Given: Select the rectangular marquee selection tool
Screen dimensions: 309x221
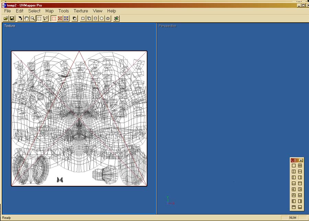Looking at the screenshot, I should (x=39, y=18).
